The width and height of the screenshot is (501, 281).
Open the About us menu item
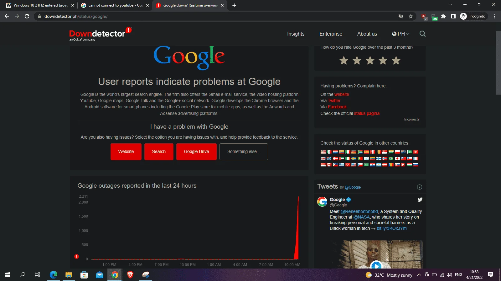[367, 34]
